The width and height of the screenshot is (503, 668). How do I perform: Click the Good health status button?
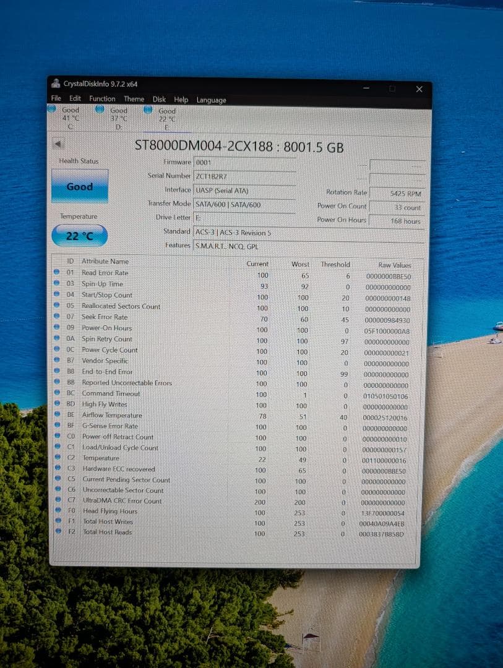click(x=79, y=186)
